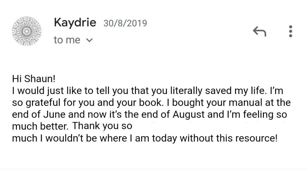Click the word "grateful" in the message
Viewport: 307px width, 171px height.
coord(39,103)
